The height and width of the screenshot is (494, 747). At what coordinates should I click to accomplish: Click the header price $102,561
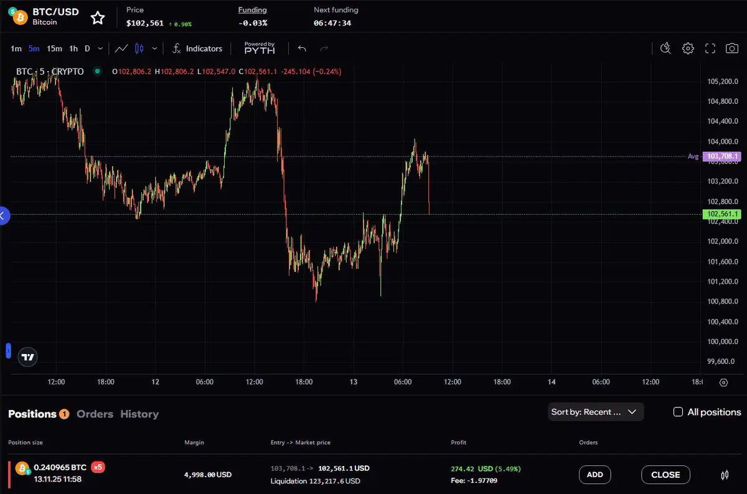[145, 23]
